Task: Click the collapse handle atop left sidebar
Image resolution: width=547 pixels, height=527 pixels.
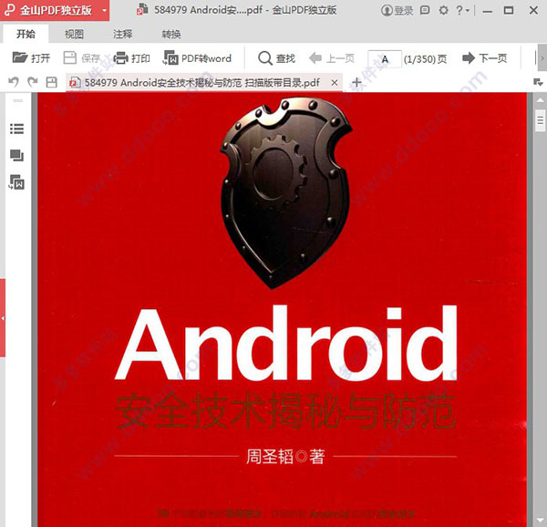Action: [18, 100]
